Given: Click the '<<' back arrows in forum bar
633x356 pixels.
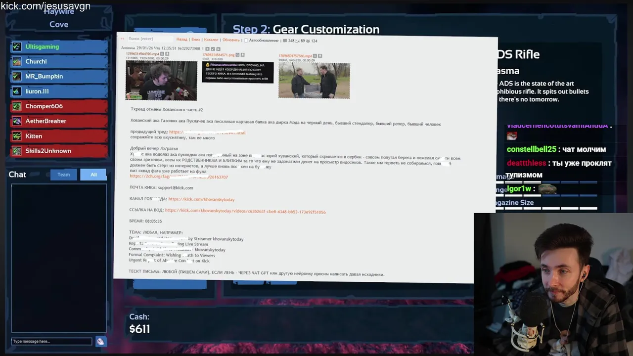Looking at the screenshot, I should pos(122,39).
